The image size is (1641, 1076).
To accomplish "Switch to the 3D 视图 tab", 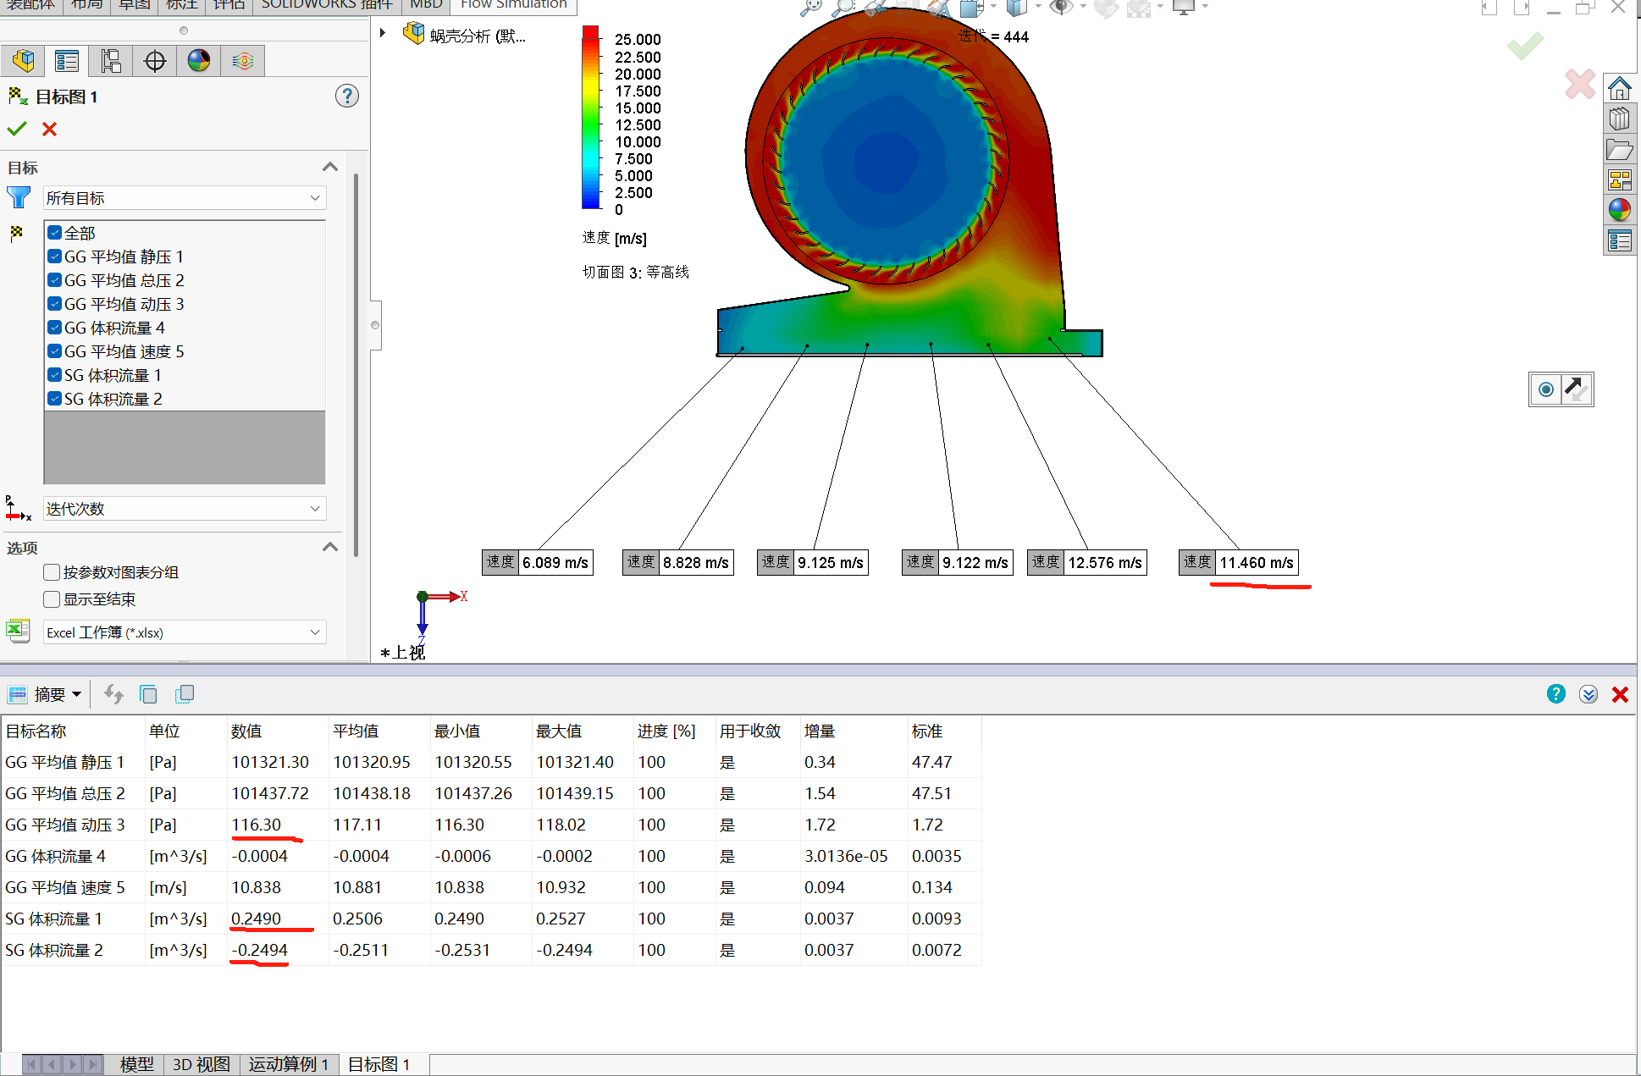I will click(201, 1064).
